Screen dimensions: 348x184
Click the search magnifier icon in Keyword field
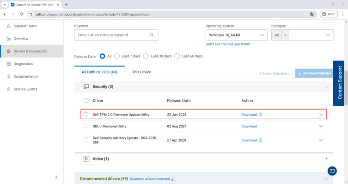point(152,35)
